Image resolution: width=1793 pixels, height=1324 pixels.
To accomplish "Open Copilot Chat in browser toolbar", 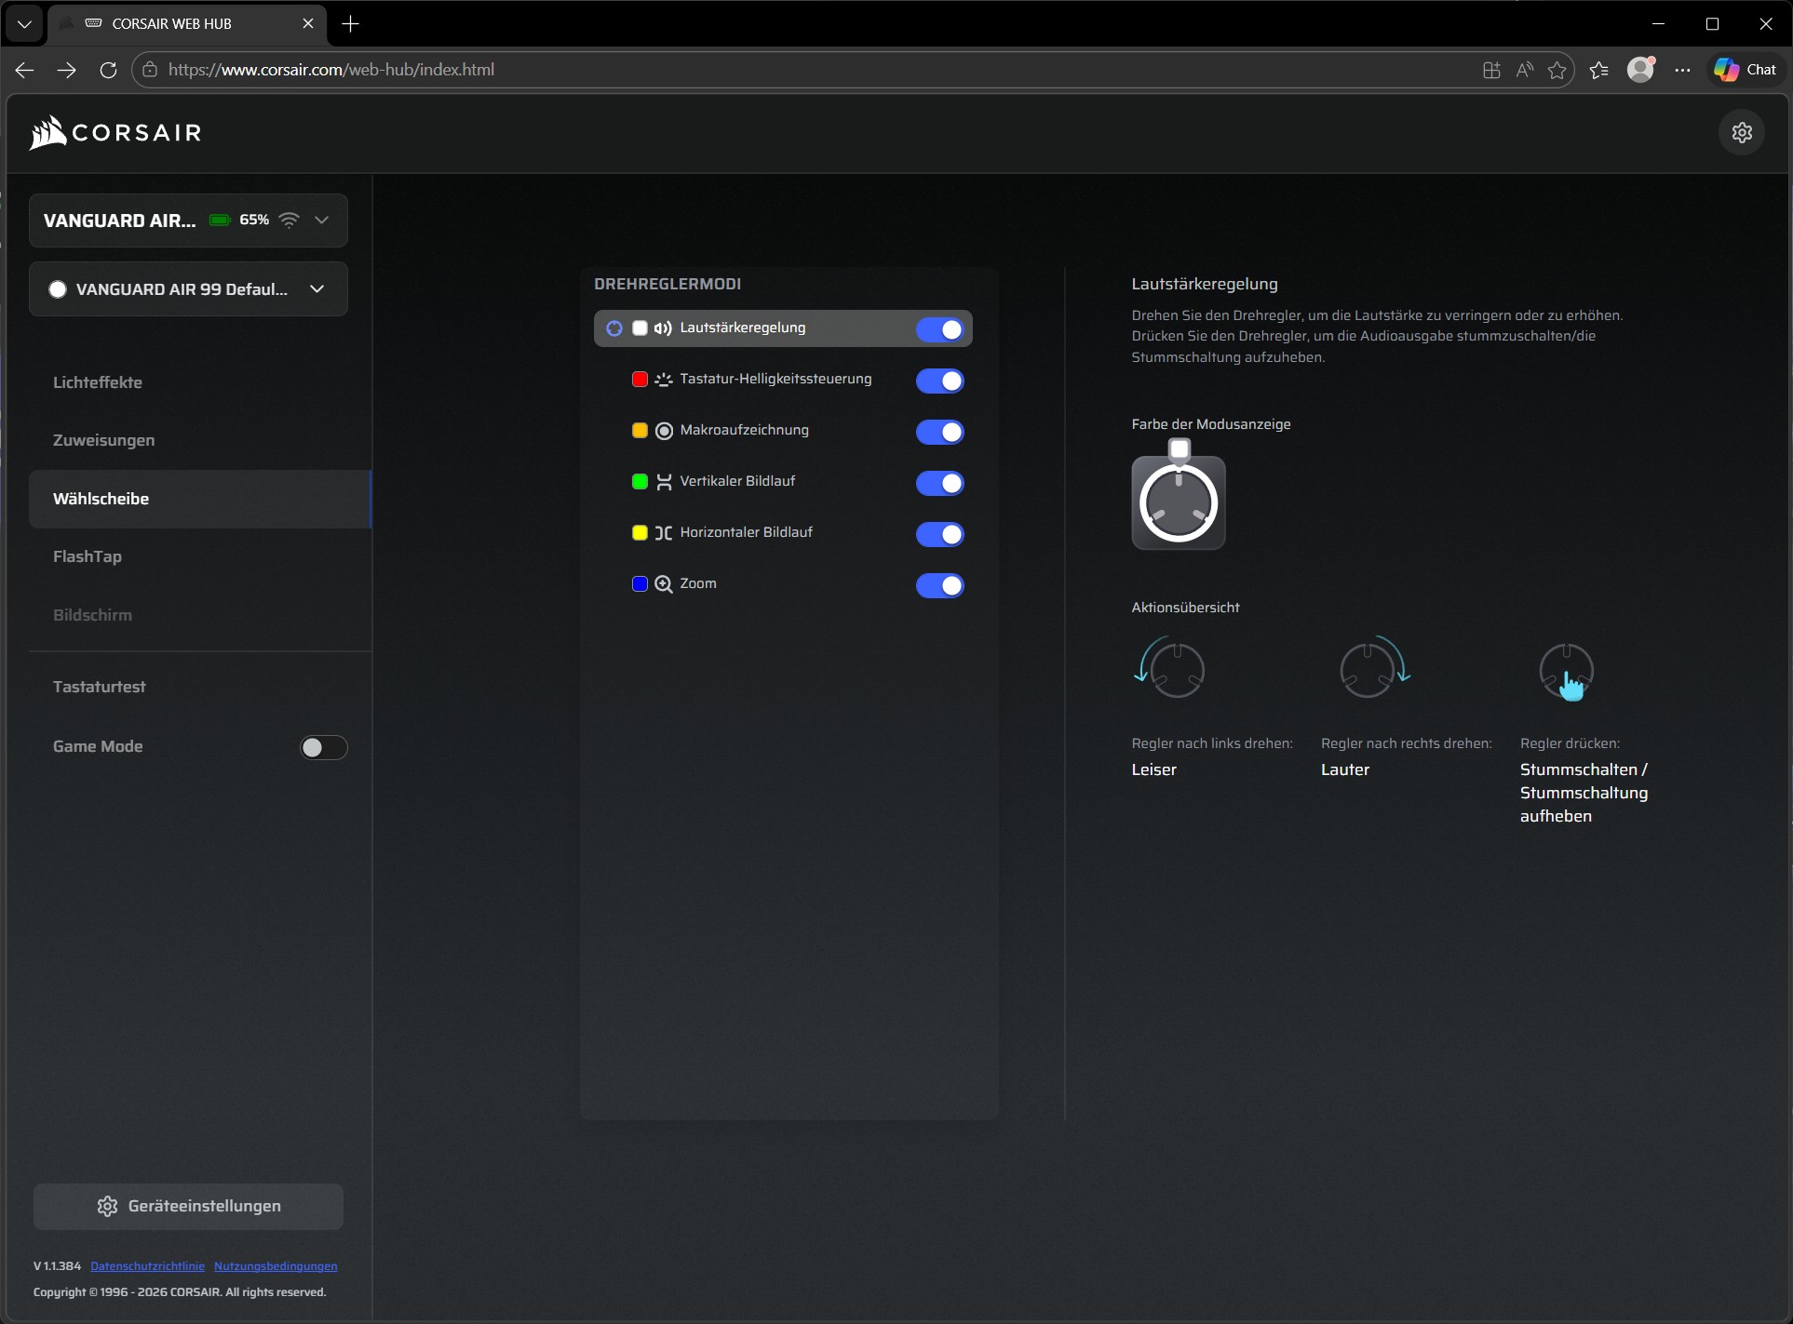I will pos(1746,70).
